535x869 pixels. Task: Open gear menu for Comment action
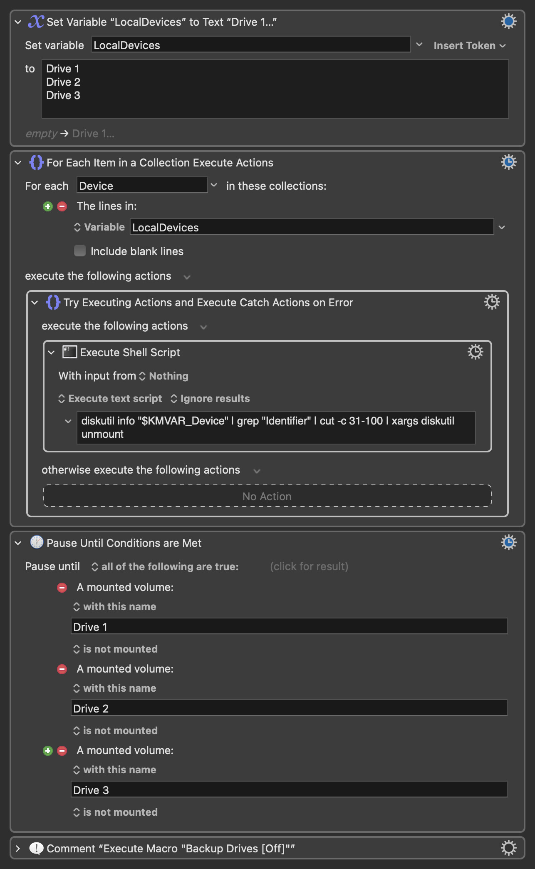tap(508, 848)
